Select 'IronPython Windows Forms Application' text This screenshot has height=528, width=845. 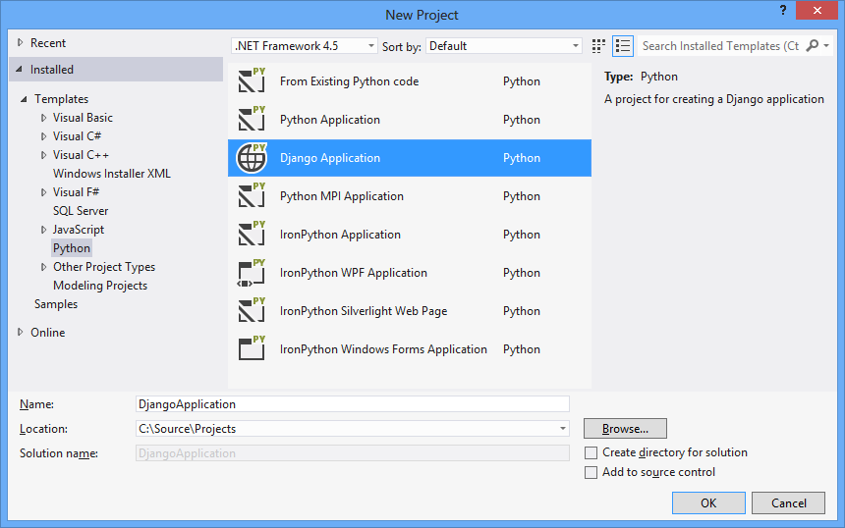pyautogui.click(x=383, y=349)
